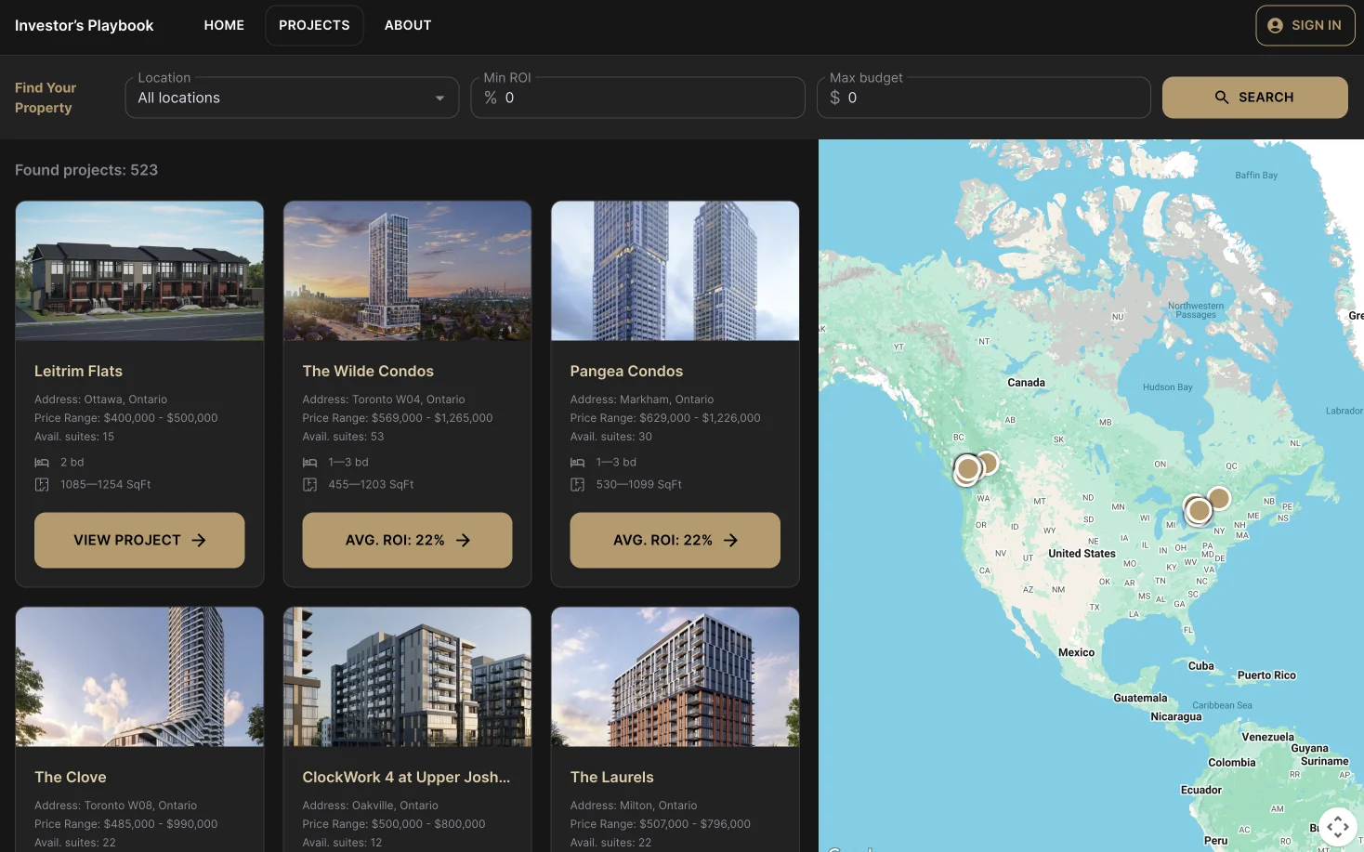Click 'Price Range: $569,000 - $1,265,000' text
The width and height of the screenshot is (1364, 852).
(398, 418)
